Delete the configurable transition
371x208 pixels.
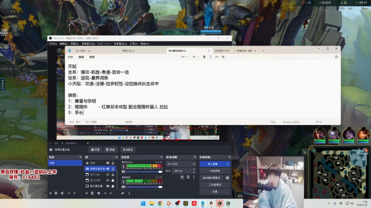[188, 177]
